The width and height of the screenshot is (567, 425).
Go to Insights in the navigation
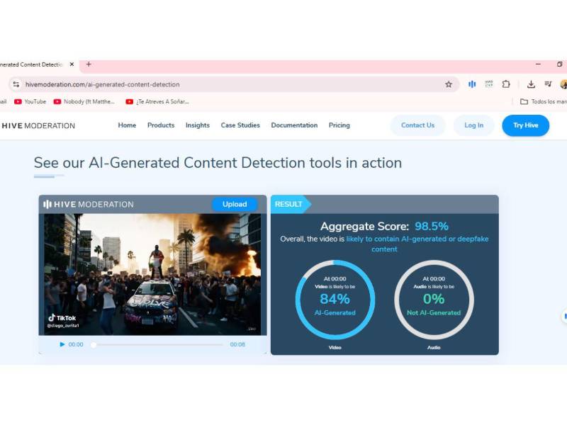pyautogui.click(x=198, y=125)
